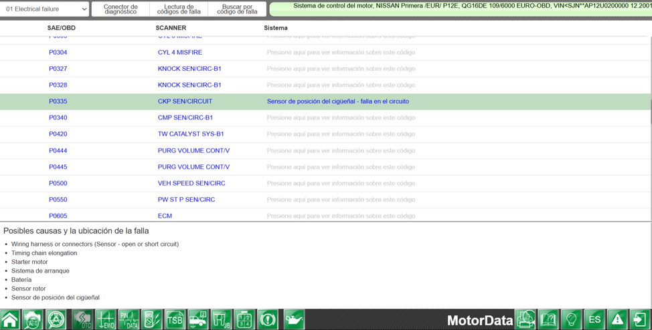
Task: Click 'KNOCK SEN/CIRC-B1' in P0328 row
Action: tap(189, 85)
